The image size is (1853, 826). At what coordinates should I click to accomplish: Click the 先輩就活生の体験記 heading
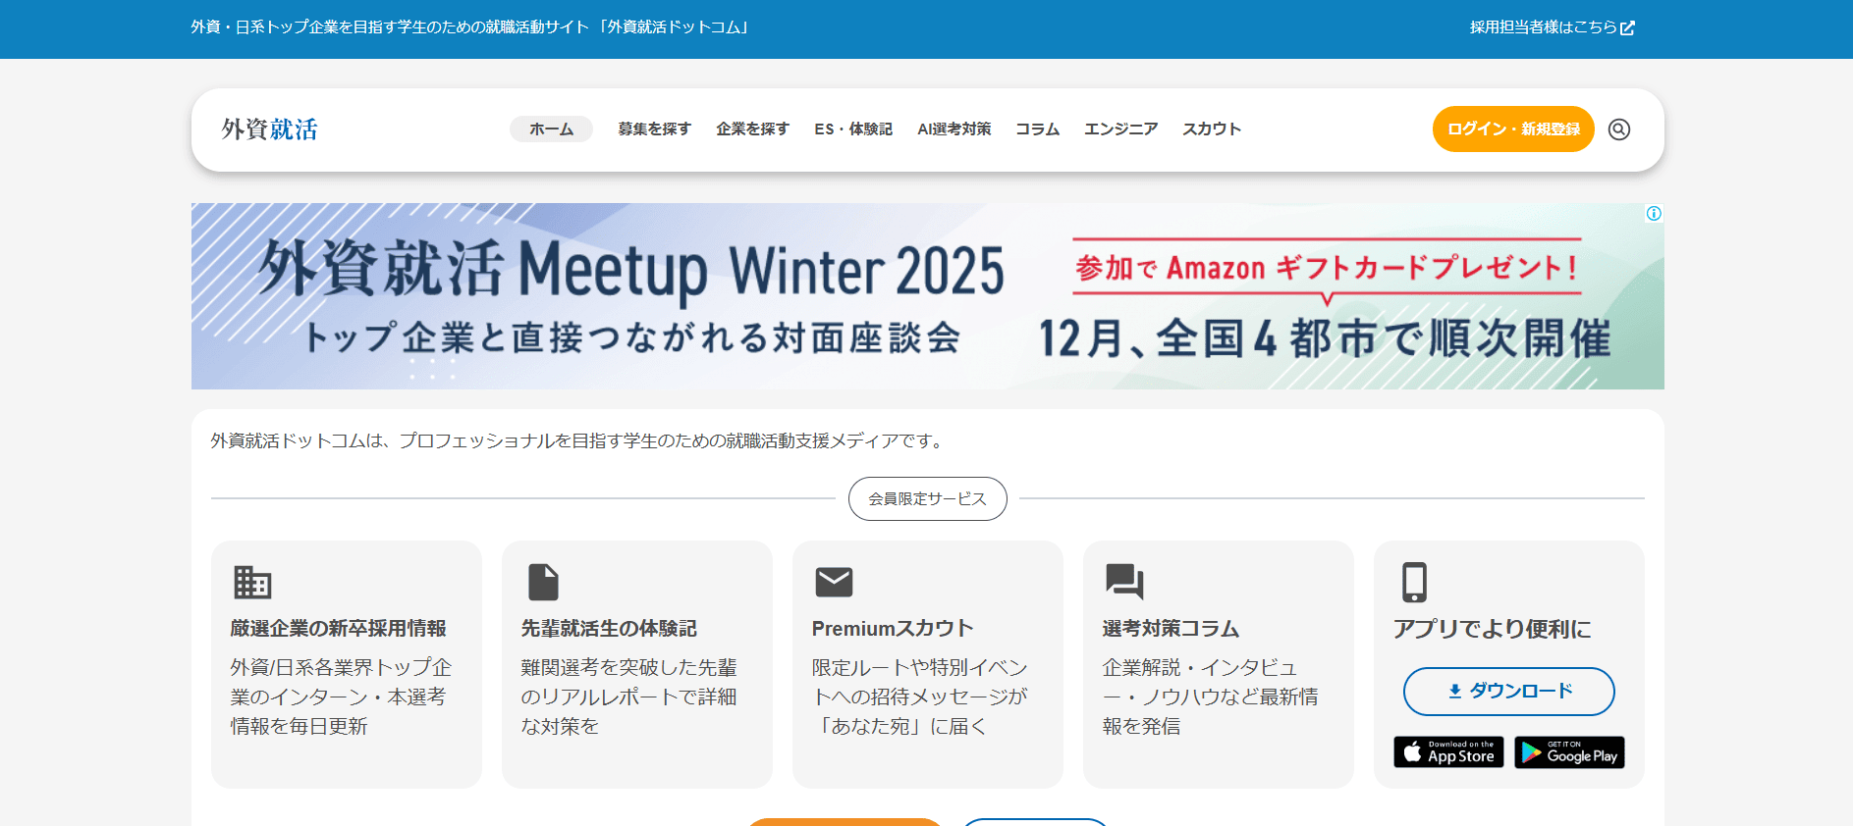coord(609,629)
